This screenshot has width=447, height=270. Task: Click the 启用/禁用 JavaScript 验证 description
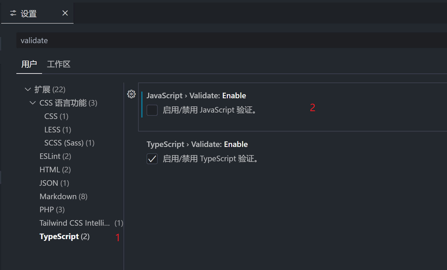pos(210,110)
